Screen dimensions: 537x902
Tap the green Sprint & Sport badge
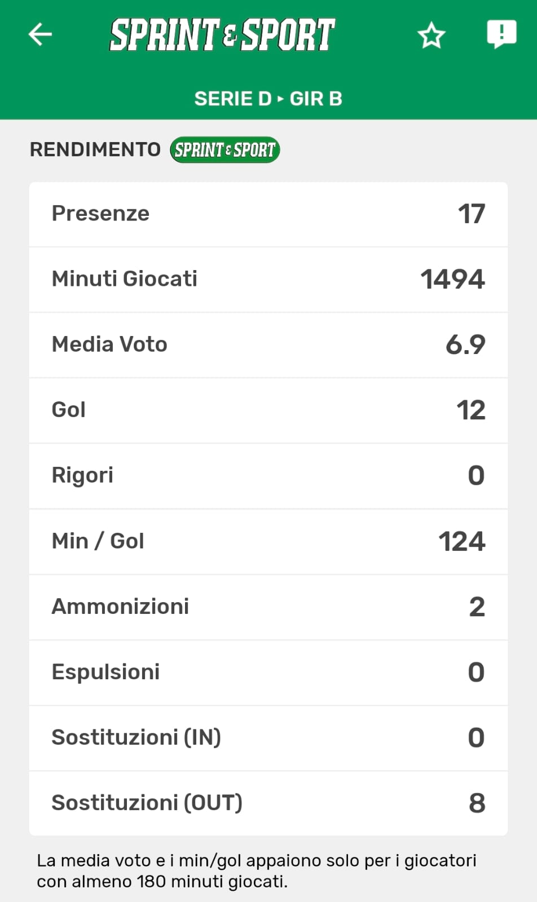tap(225, 150)
